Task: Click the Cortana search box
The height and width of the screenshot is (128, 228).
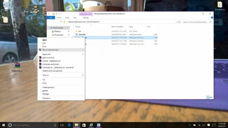Action: (32, 125)
